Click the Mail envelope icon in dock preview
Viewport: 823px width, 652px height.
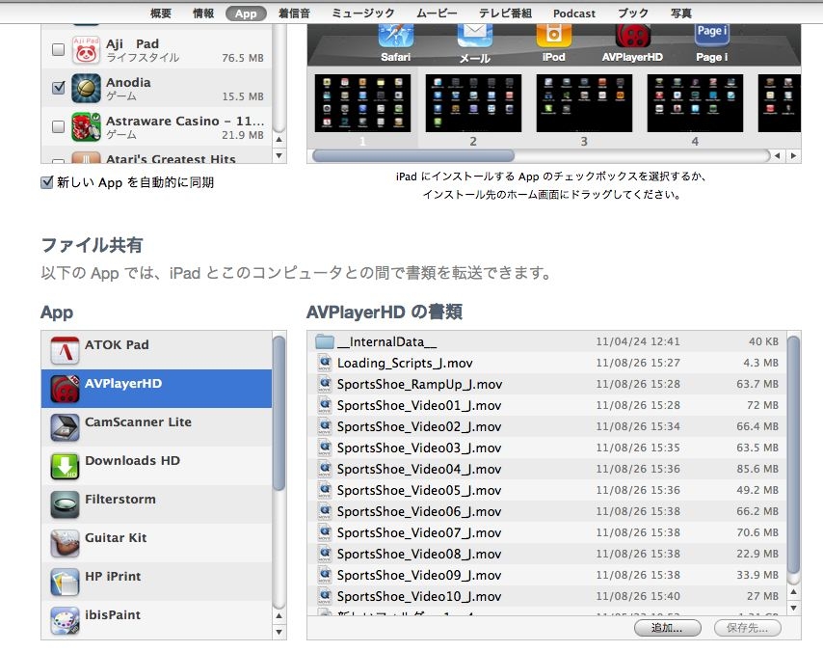(x=474, y=36)
